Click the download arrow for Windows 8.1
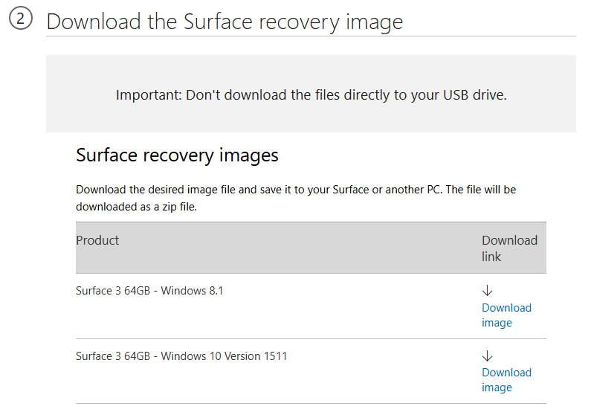The image size is (591, 418). click(488, 291)
